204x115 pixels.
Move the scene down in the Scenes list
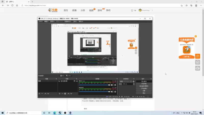48,94
